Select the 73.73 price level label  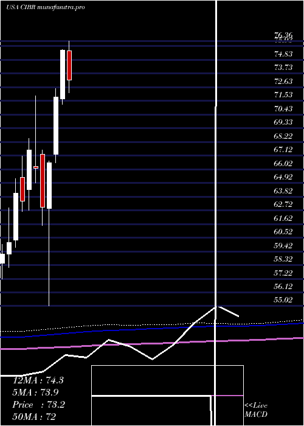pyautogui.click(x=283, y=68)
